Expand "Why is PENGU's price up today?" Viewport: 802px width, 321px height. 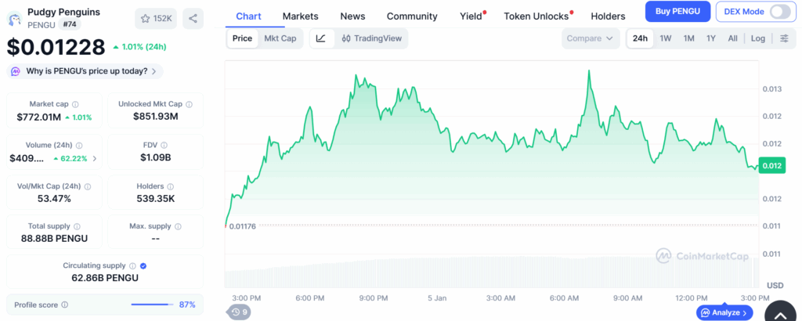[x=86, y=71]
